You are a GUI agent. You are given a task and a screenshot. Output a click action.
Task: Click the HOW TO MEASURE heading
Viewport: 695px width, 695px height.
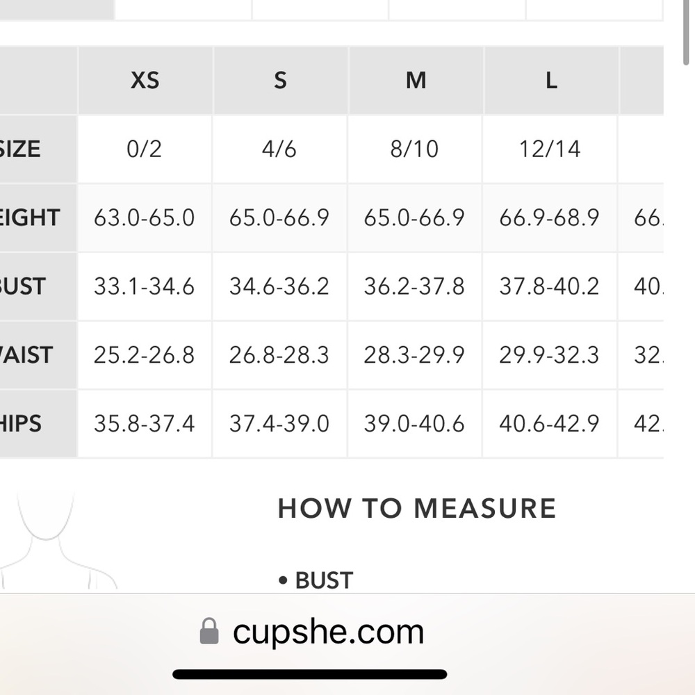[x=416, y=508]
